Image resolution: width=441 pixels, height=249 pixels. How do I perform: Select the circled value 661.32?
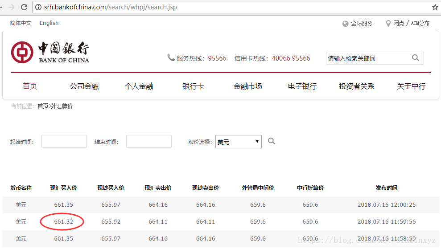(x=64, y=221)
